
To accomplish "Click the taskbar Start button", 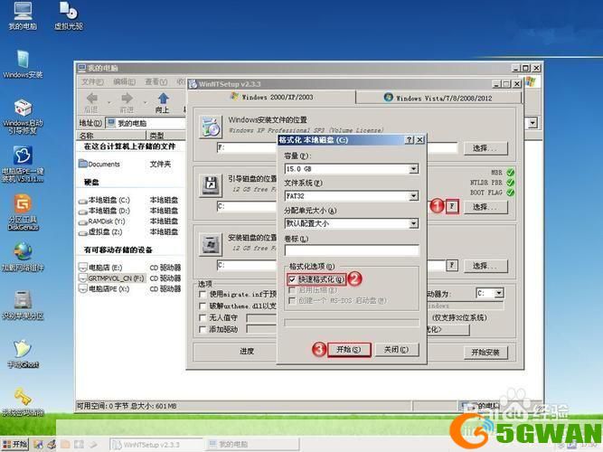I will coord(15,444).
